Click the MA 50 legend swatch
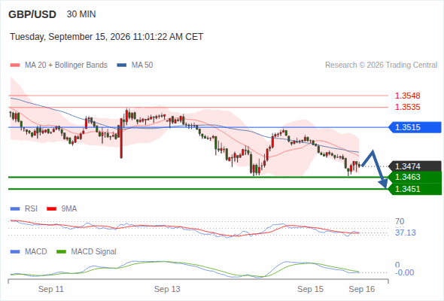This screenshot has width=444, height=301. (x=122, y=65)
